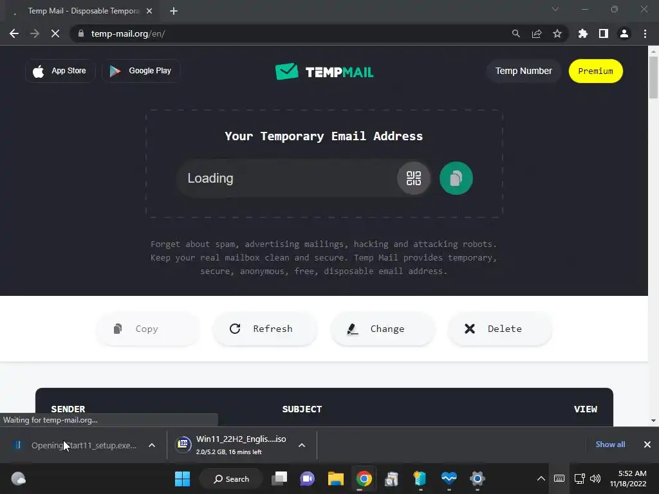Screen dimensions: 659x494
Task: Expand options for Win11_22H2 iso download
Action: tap(302, 445)
